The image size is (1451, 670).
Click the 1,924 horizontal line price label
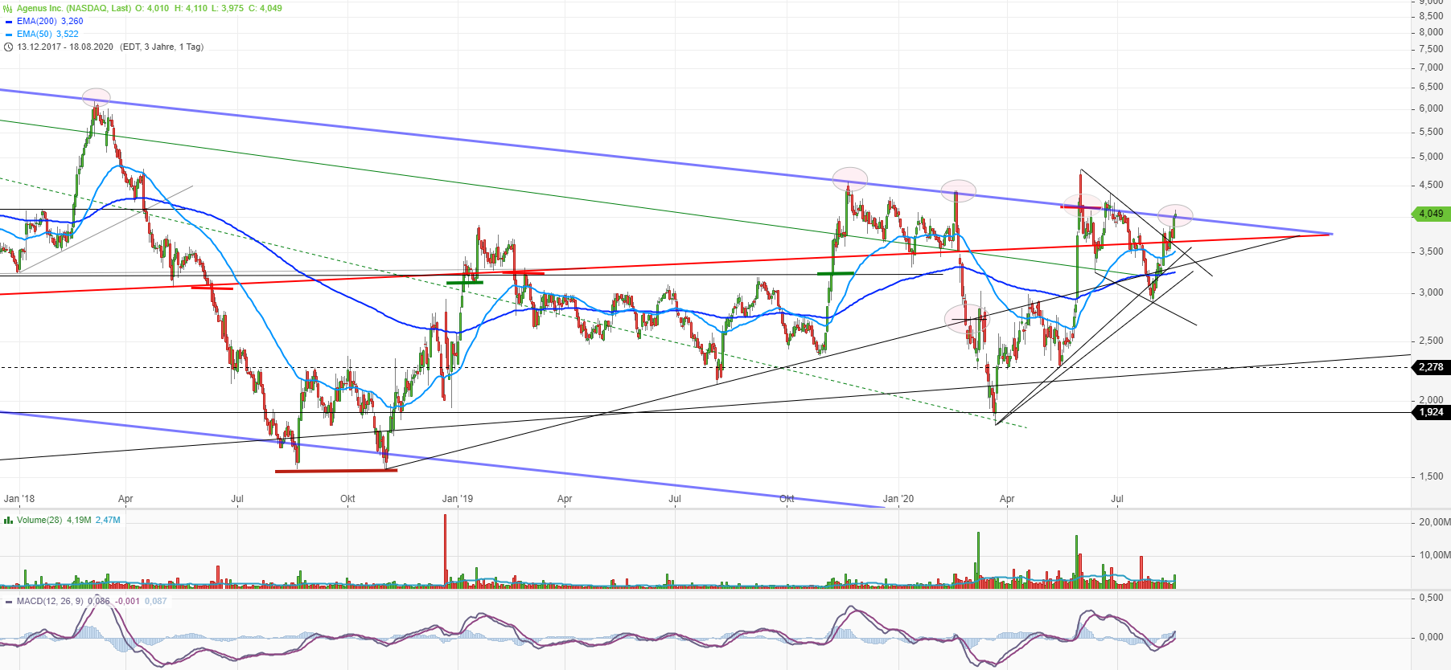tap(1430, 412)
